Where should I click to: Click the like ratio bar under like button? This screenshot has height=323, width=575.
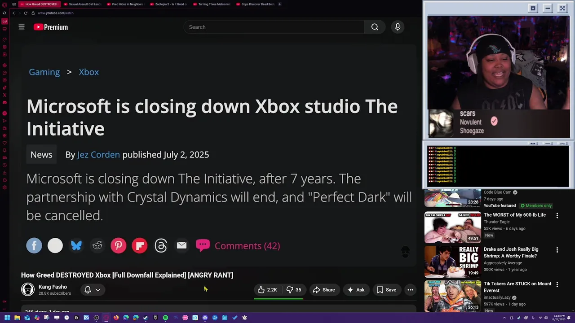point(279,298)
